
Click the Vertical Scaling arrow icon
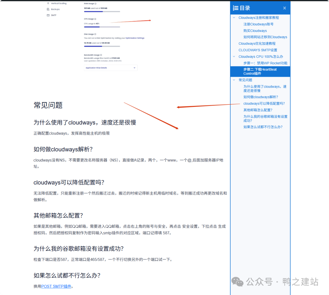pos(48,3)
